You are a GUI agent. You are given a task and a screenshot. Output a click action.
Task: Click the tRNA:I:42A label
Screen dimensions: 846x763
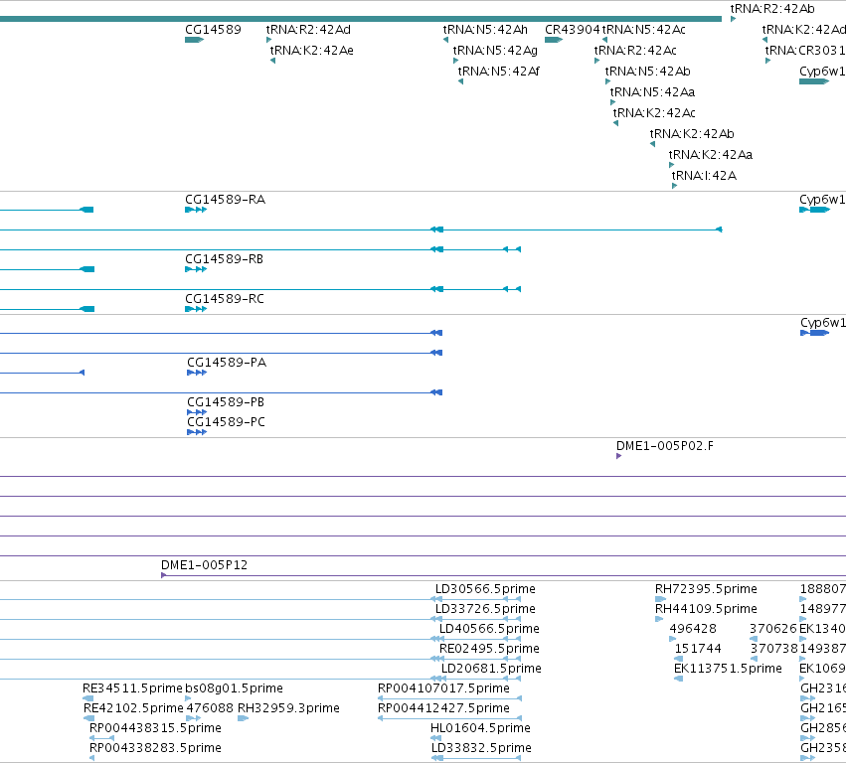tap(704, 176)
